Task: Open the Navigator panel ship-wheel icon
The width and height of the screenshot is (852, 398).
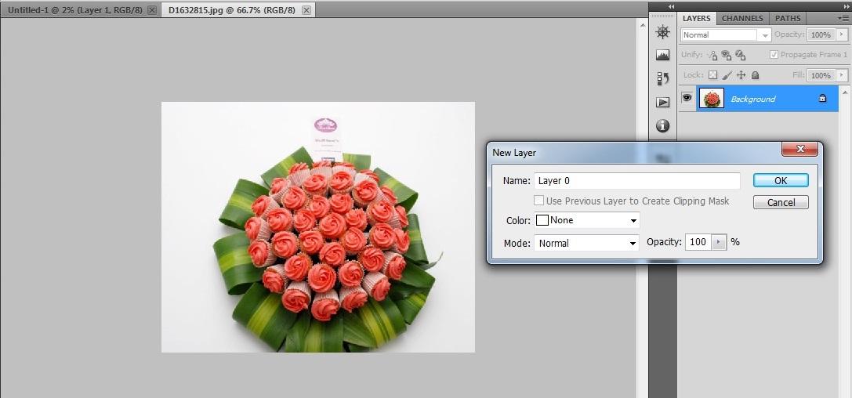Action: (663, 32)
